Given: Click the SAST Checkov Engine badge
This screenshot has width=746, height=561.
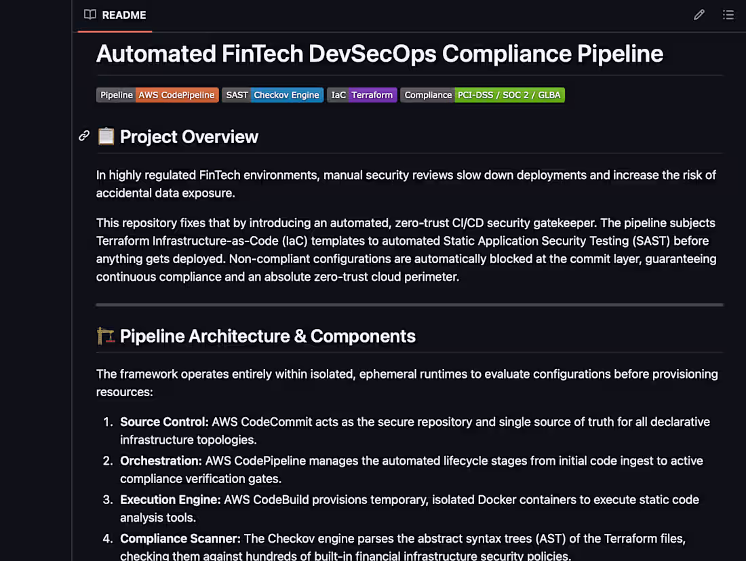Looking at the screenshot, I should pos(273,95).
